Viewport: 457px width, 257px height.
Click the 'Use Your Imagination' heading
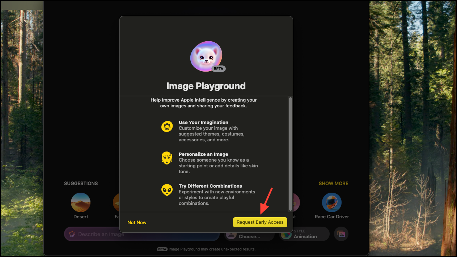(x=203, y=122)
